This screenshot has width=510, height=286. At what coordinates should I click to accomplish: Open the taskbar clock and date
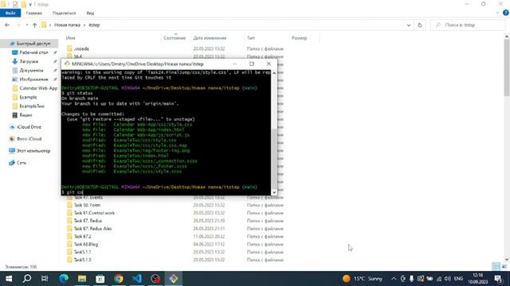[x=478, y=279]
